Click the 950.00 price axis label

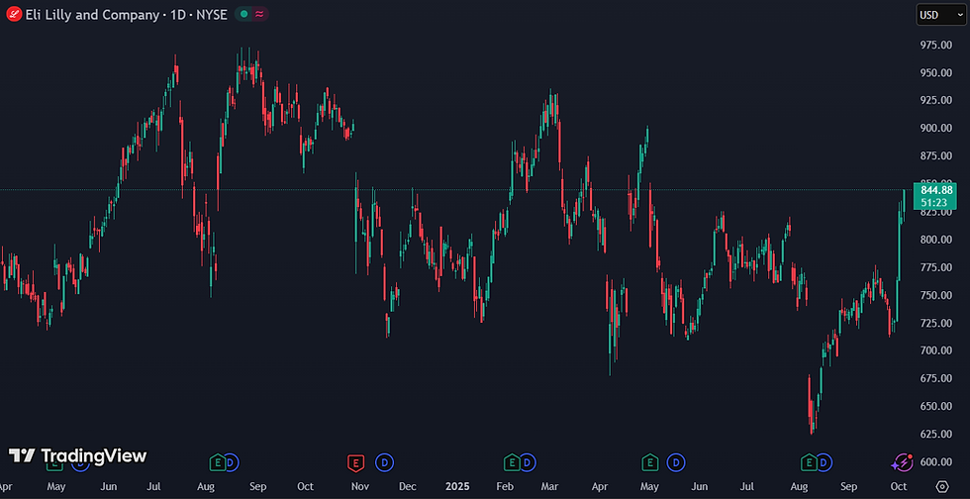pos(936,73)
